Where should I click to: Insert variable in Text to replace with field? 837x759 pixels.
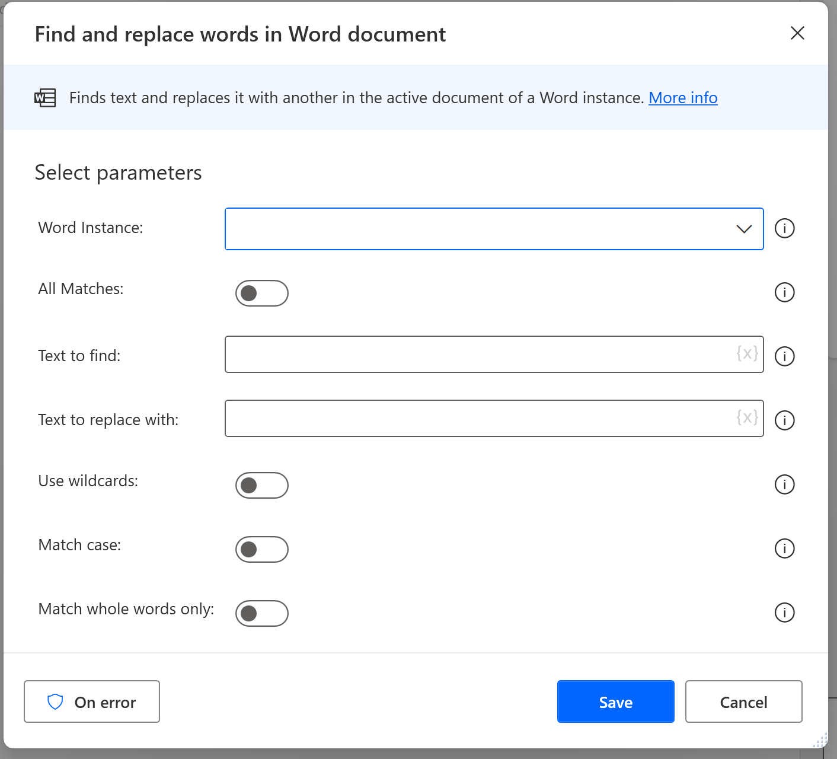point(747,418)
